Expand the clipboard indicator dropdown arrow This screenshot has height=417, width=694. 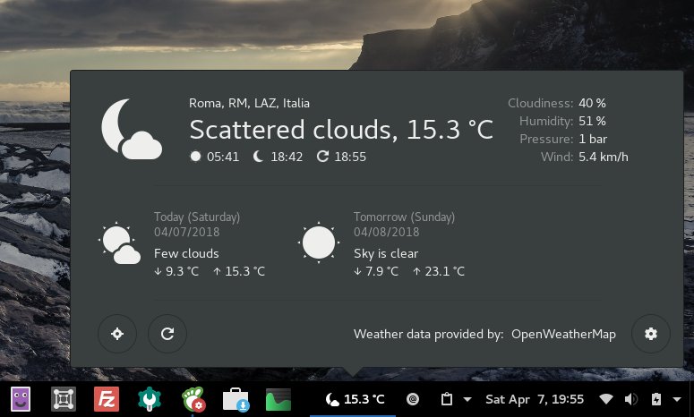467,399
